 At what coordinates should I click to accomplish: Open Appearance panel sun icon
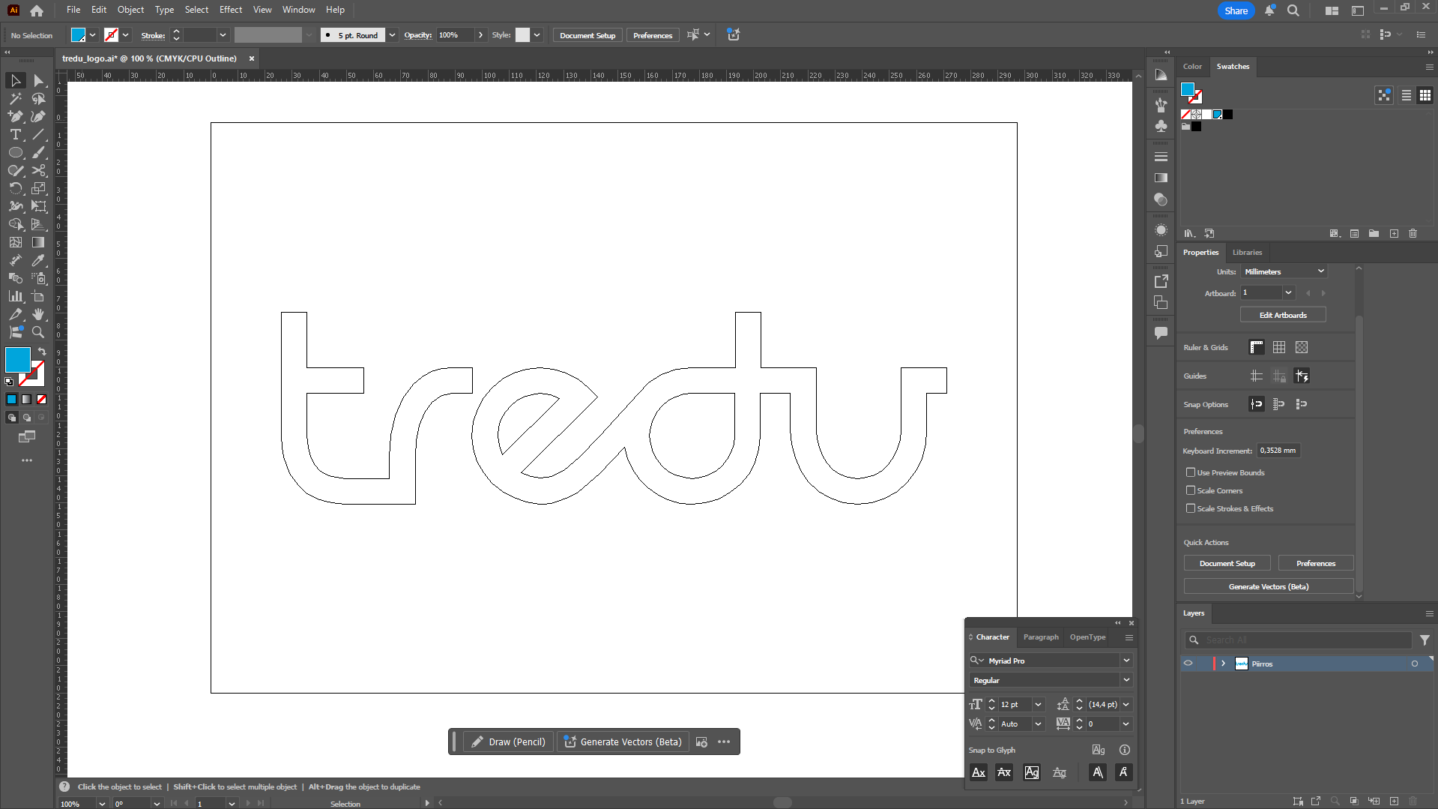pos(1161,230)
